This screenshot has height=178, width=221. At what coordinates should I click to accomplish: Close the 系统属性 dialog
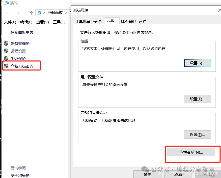pos(219,10)
